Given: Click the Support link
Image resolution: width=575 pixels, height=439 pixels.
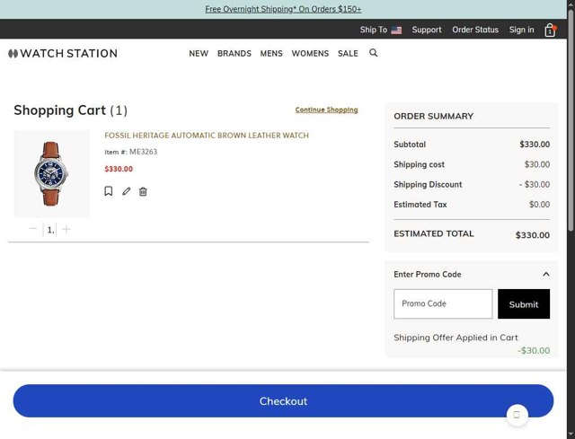Looking at the screenshot, I should (x=427, y=30).
